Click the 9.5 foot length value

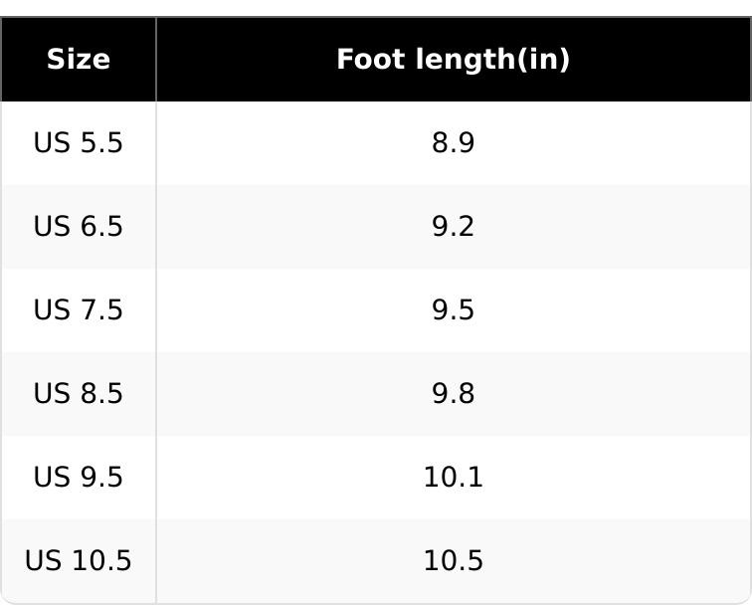click(x=454, y=309)
